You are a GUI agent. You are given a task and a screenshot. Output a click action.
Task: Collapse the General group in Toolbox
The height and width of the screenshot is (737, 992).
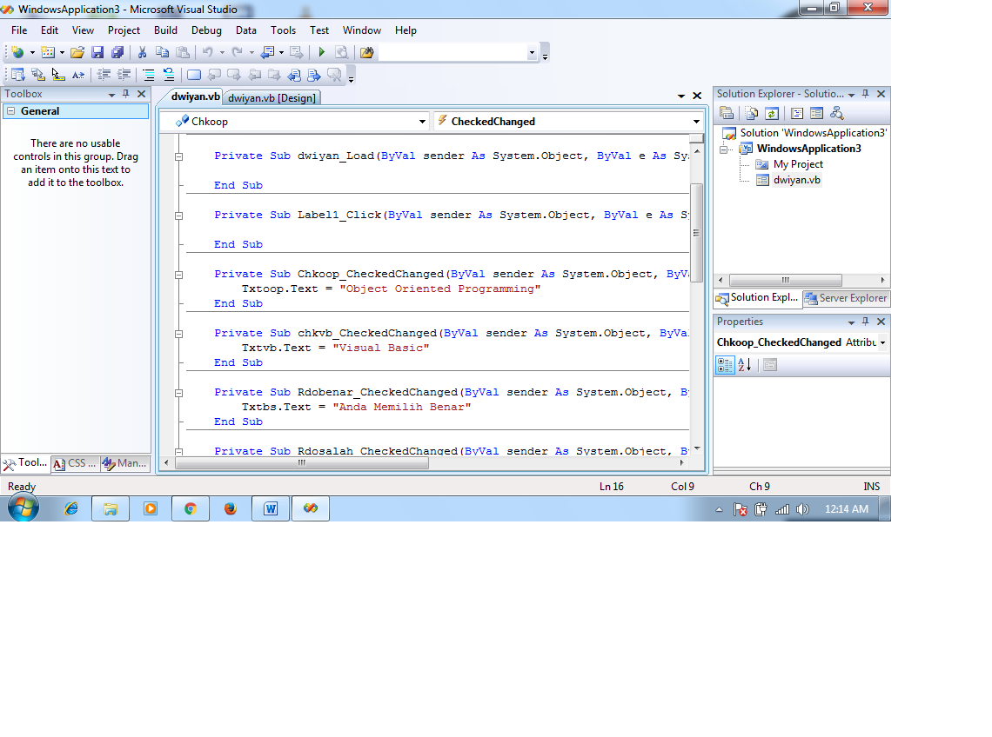click(10, 110)
